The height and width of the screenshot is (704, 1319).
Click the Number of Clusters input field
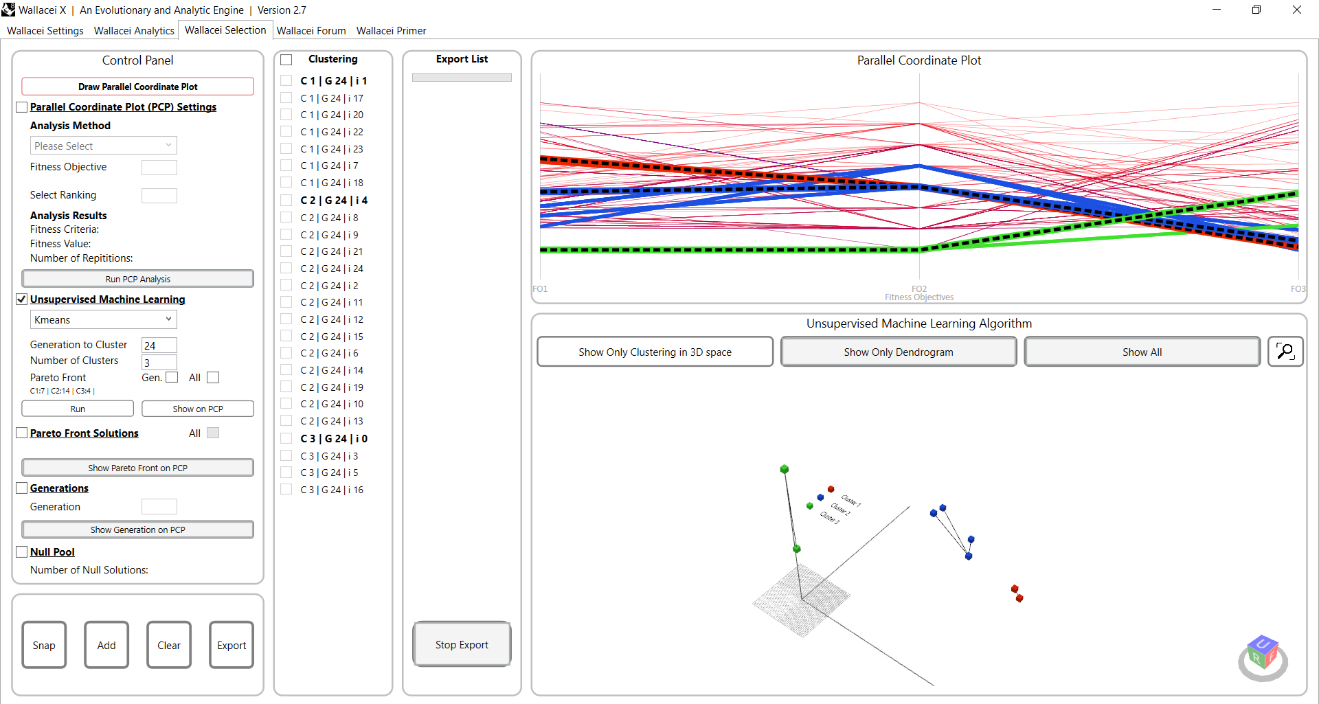[x=159, y=361]
